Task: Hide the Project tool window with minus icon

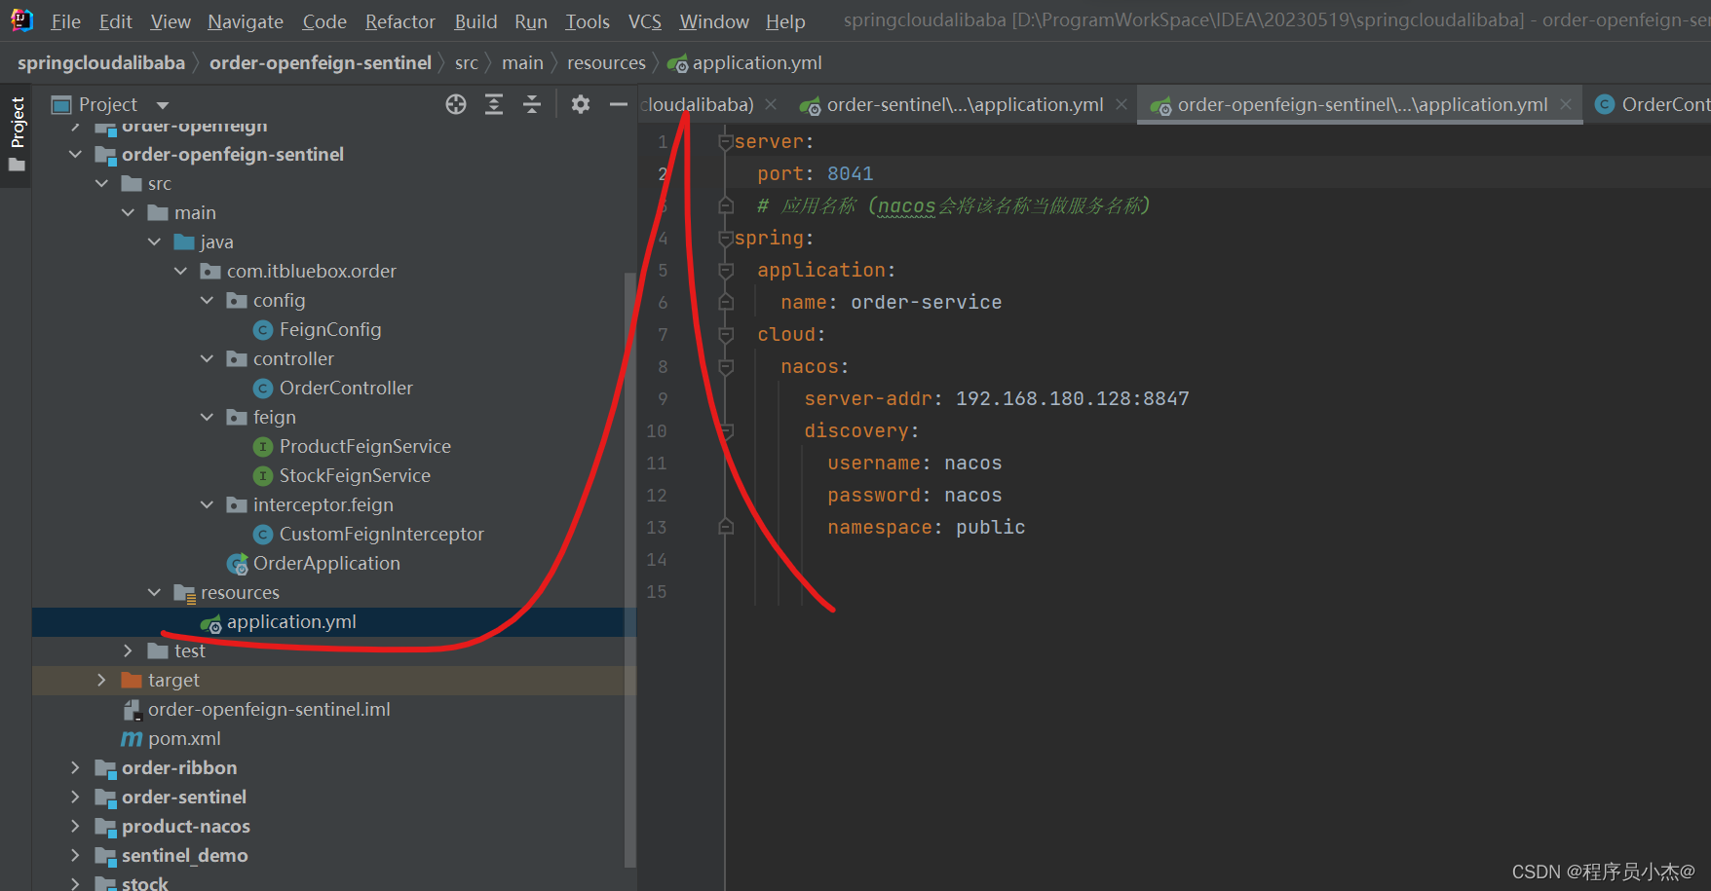Action: 618,104
